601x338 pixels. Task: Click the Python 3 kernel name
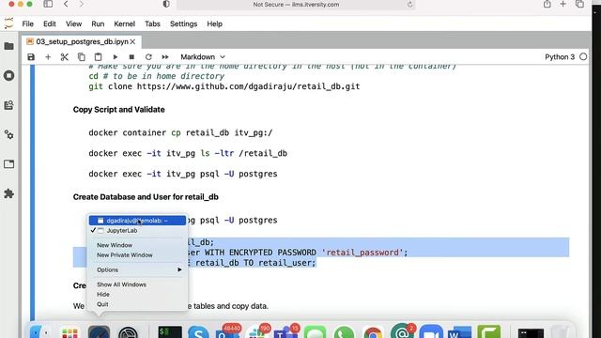[x=560, y=57]
